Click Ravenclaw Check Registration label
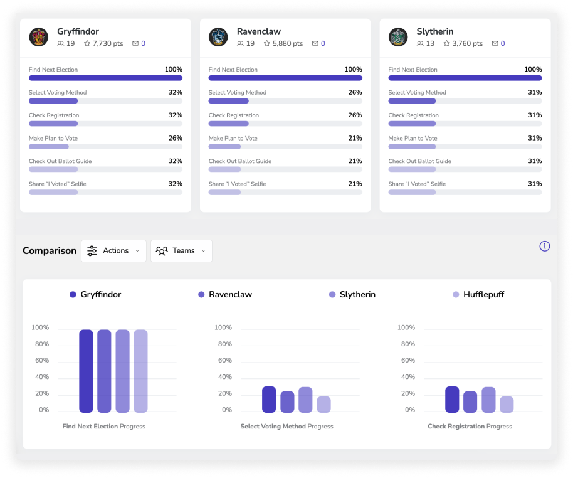 click(x=234, y=115)
